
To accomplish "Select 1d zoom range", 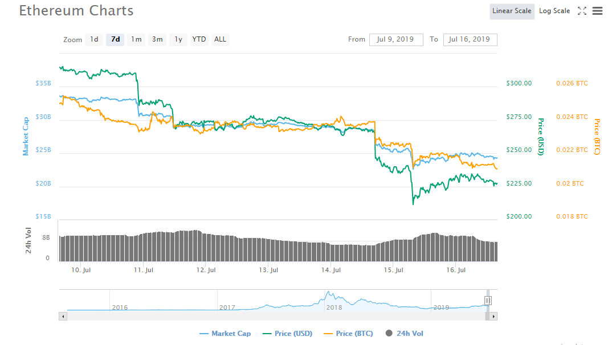I will tap(94, 39).
